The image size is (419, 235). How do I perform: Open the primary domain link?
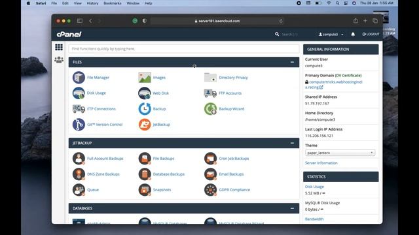point(333,84)
